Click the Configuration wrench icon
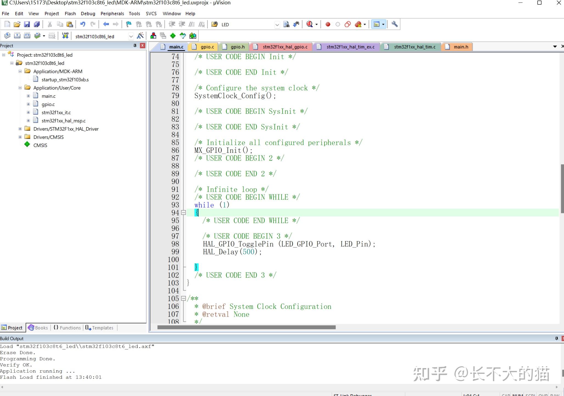This screenshot has width=564, height=396. click(394, 24)
